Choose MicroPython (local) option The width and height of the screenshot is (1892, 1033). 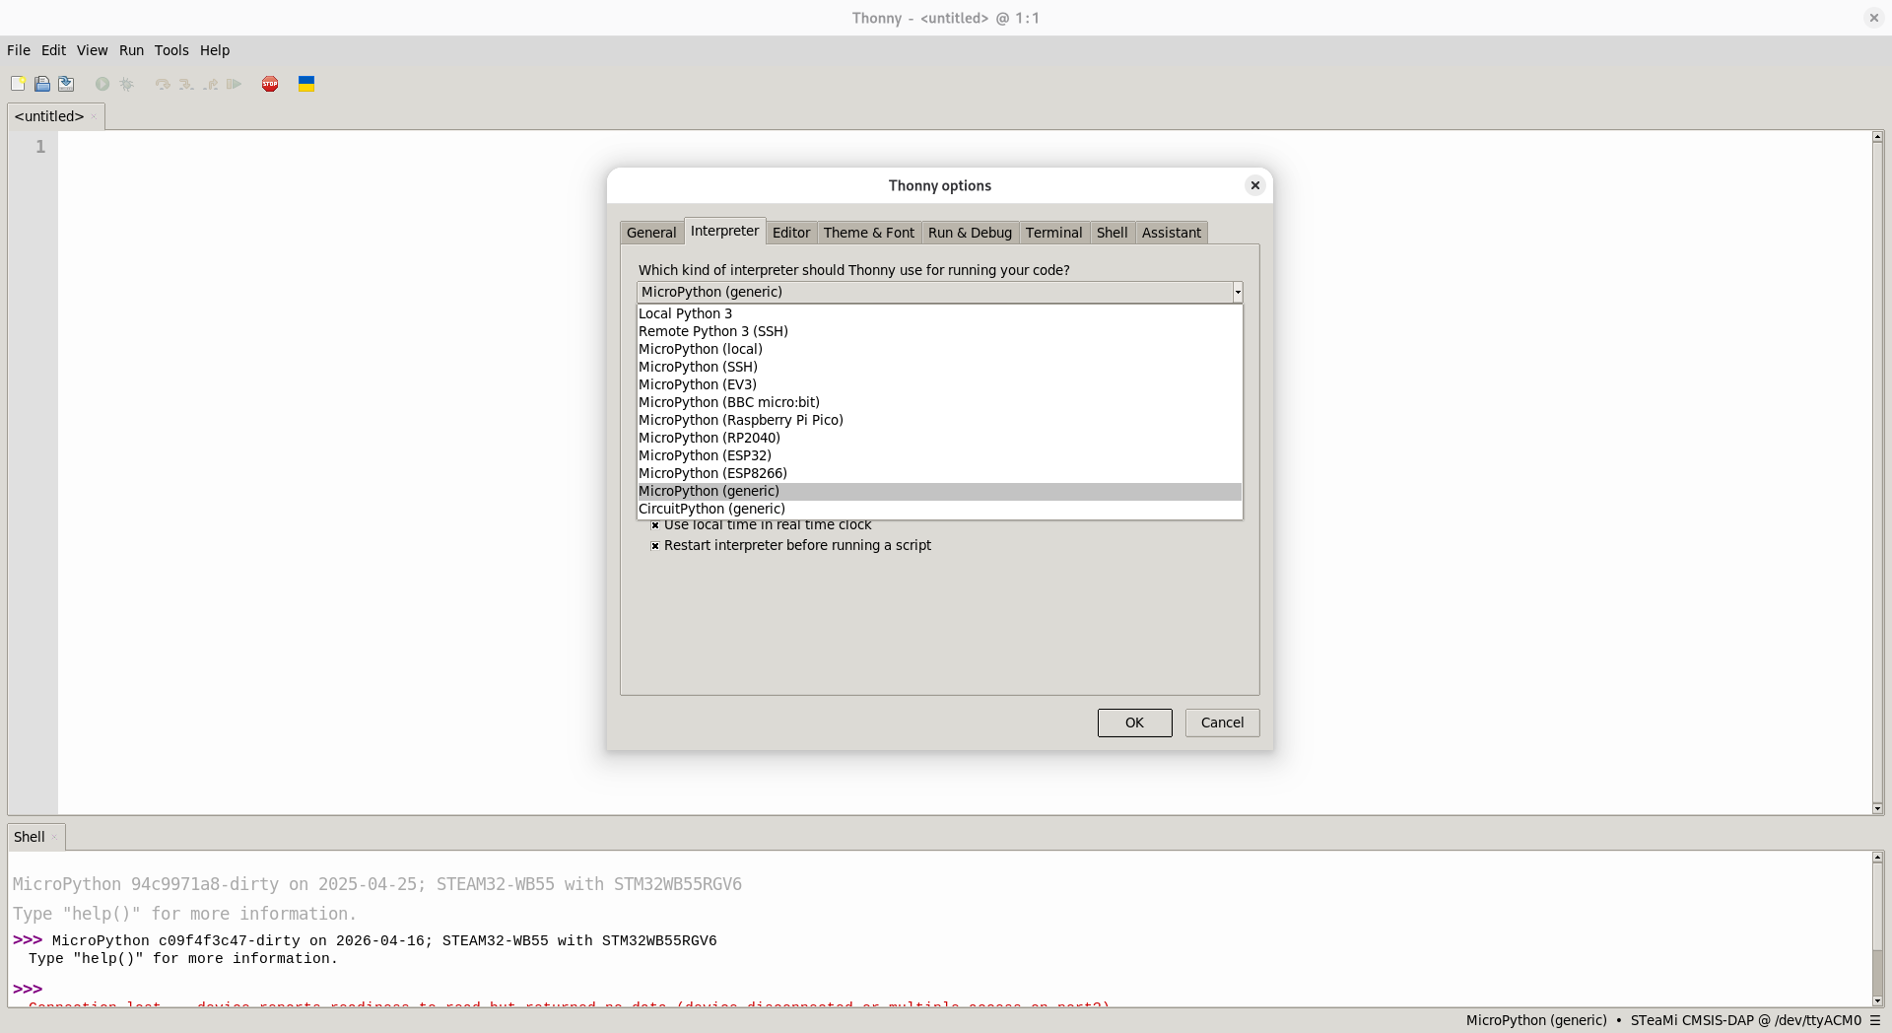(x=939, y=349)
